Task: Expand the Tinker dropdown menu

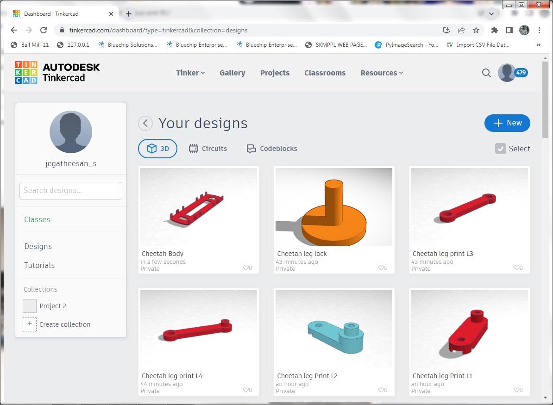Action: (x=190, y=73)
